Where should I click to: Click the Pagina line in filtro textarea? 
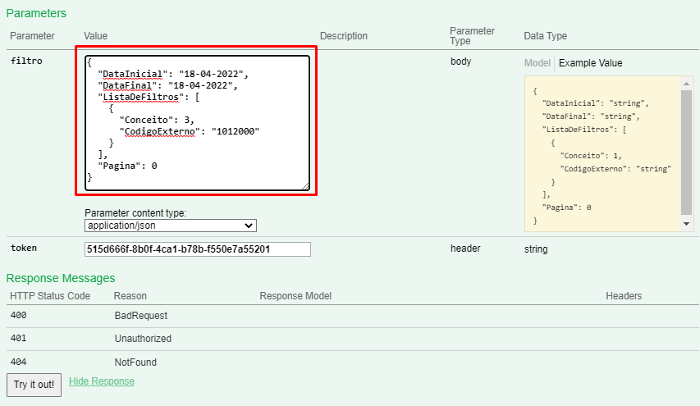point(127,166)
